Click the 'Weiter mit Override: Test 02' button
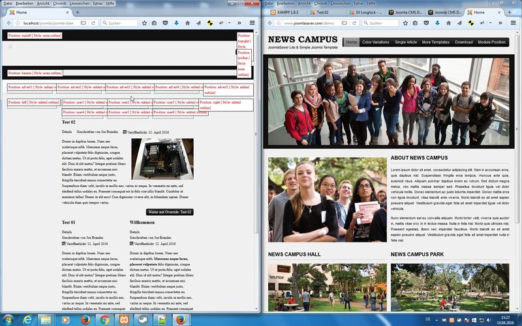 [170, 212]
